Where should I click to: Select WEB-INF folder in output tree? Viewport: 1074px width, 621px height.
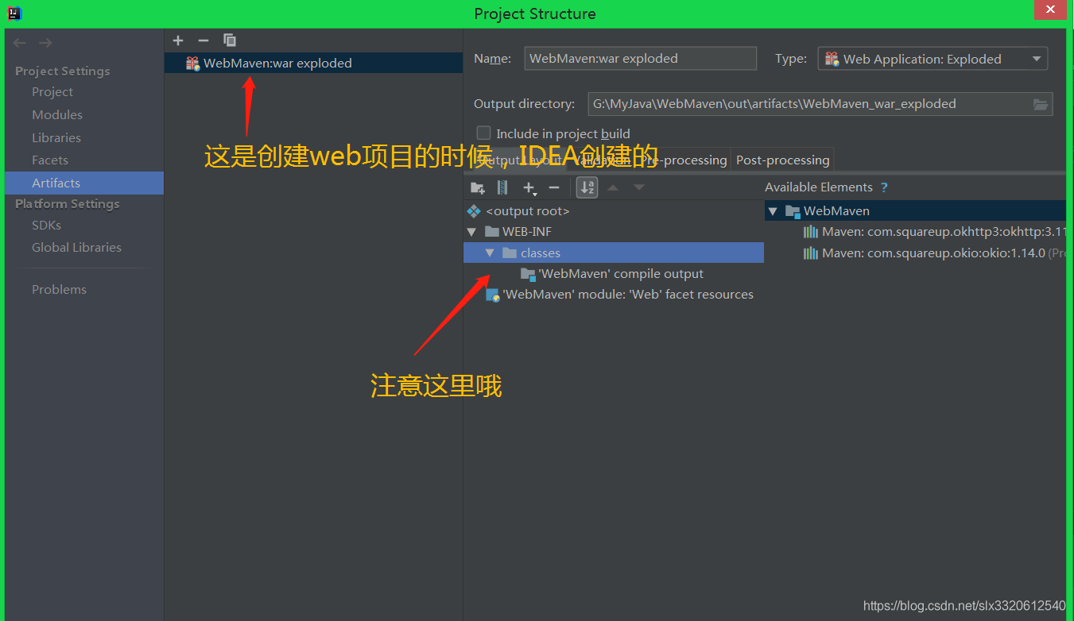(x=527, y=232)
